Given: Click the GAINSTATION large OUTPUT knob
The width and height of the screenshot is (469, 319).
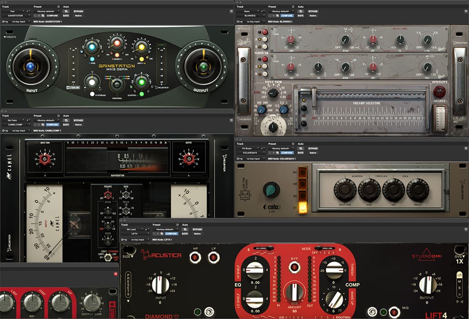Looking at the screenshot, I should (x=203, y=66).
